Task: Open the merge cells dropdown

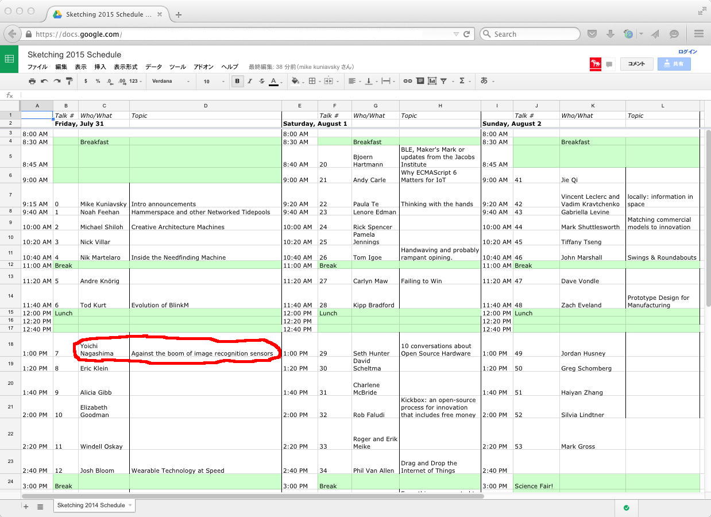Action: tap(330, 82)
